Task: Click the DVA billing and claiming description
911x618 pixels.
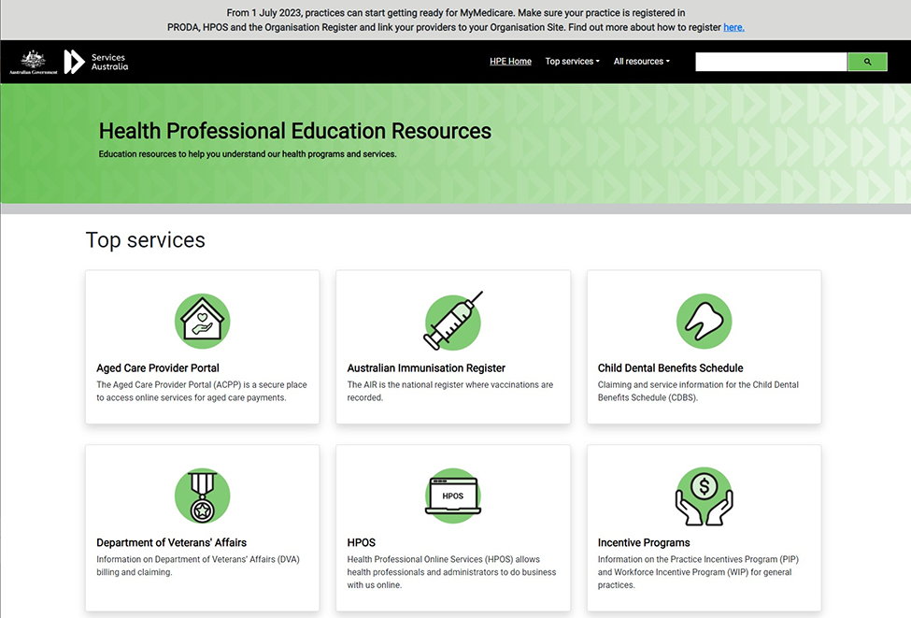Action: tap(197, 566)
